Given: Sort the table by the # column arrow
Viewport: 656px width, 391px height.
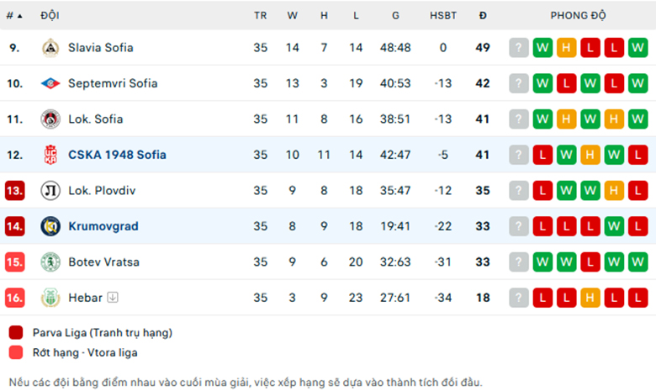Looking at the screenshot, I should tap(19, 16).
